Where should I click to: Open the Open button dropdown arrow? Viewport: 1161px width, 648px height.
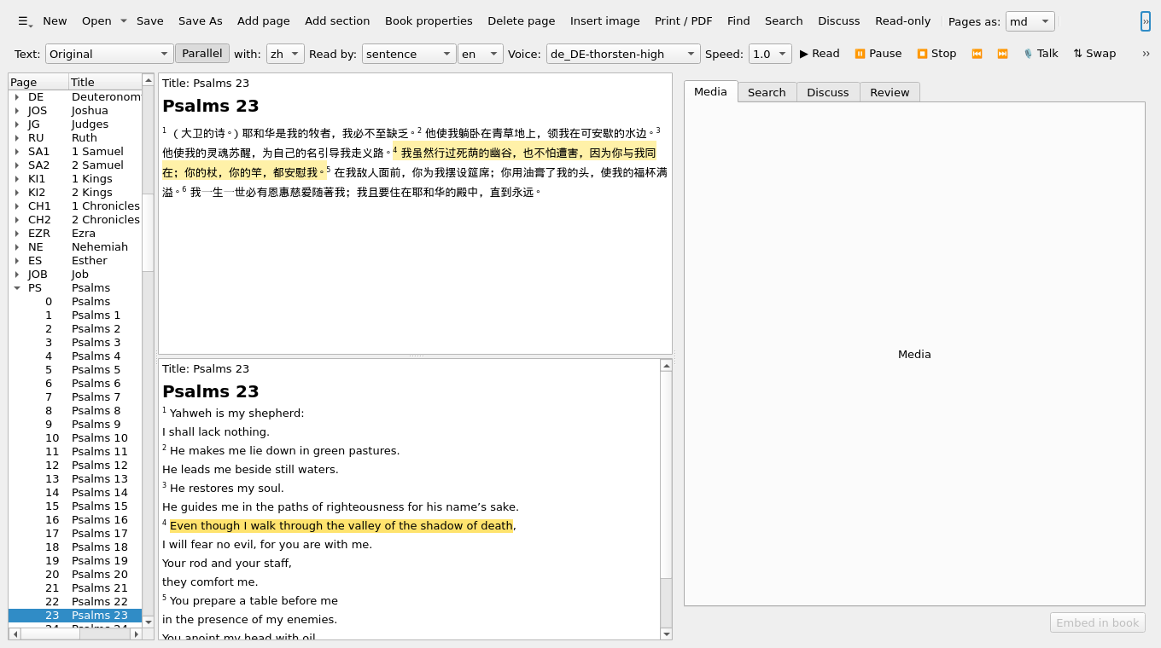tap(123, 21)
